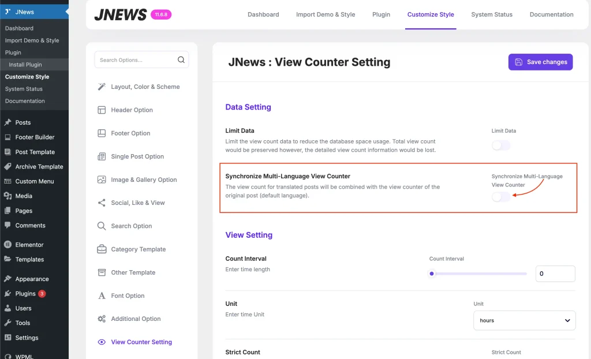Viewport: 591px width, 359px height.
Task: Open Install Plugin link in sidebar
Action: click(25, 65)
